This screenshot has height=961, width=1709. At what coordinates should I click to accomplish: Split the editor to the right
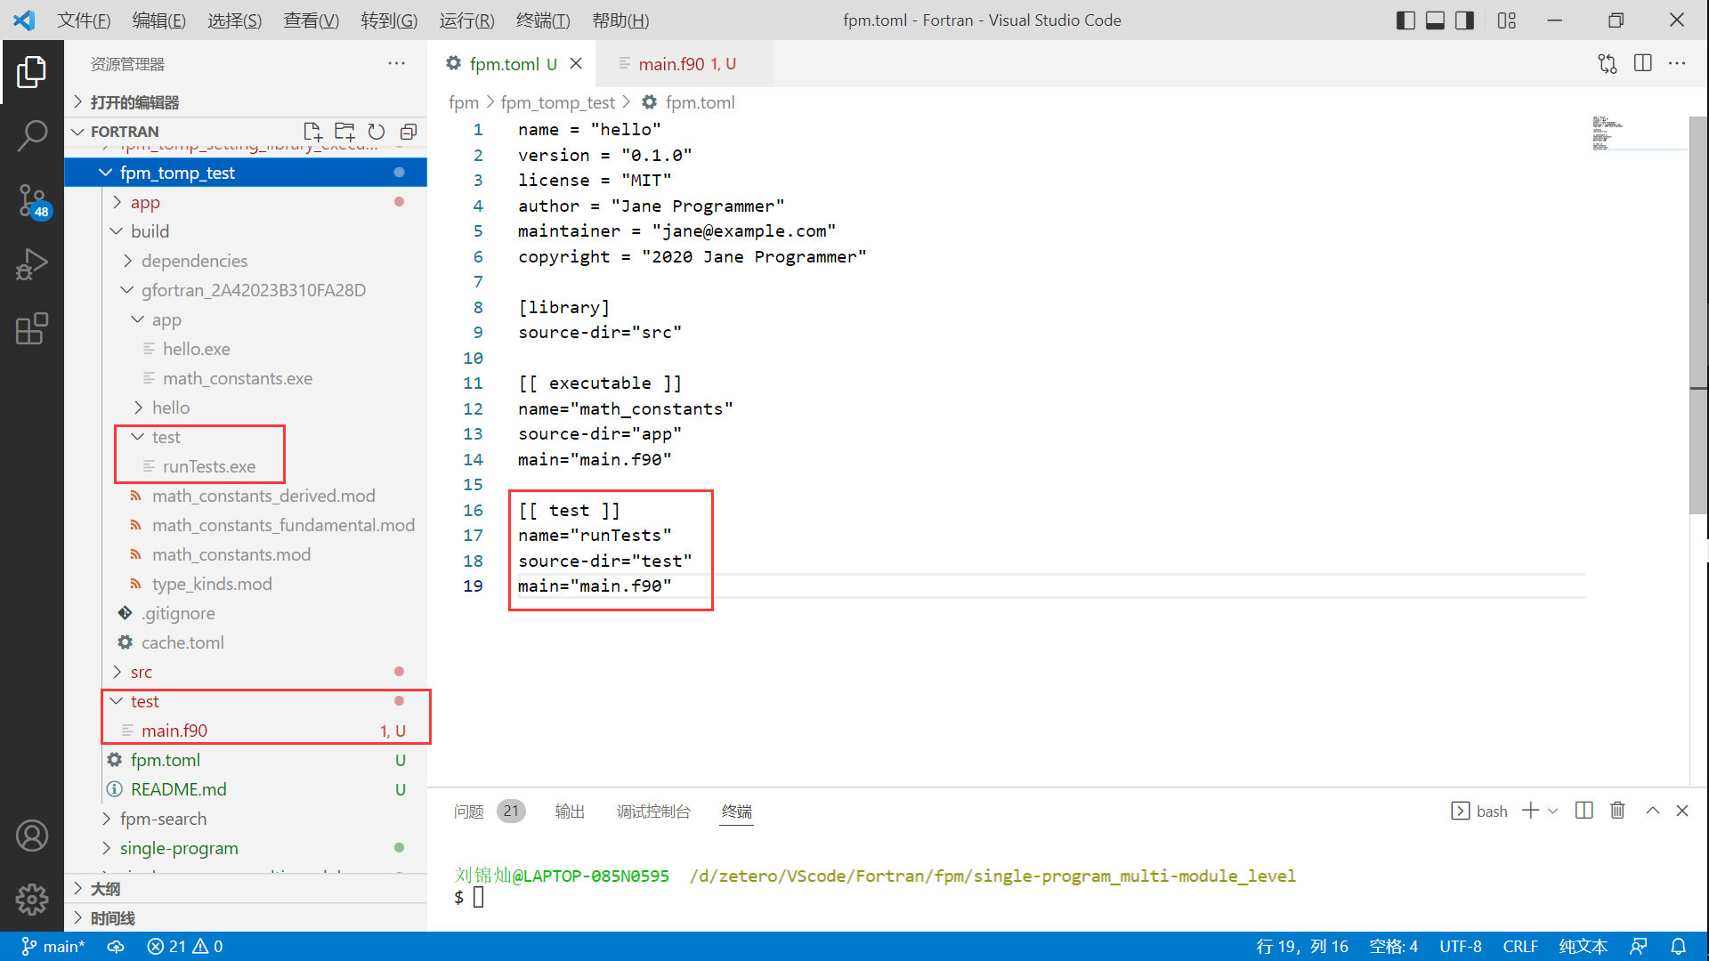pyautogui.click(x=1643, y=63)
